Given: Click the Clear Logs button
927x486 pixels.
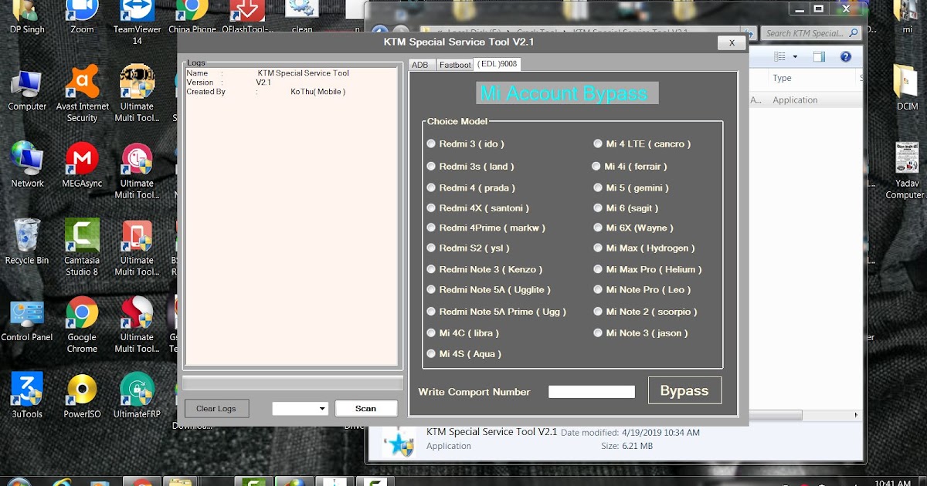Looking at the screenshot, I should [216, 408].
